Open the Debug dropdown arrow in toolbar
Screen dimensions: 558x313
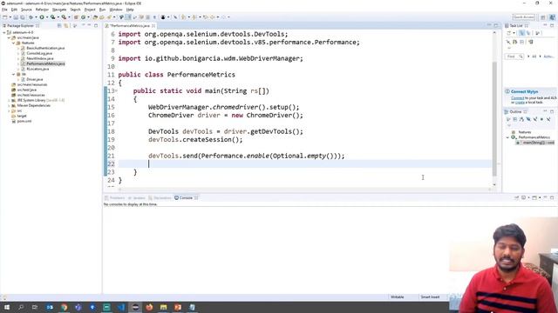pos(36,17)
